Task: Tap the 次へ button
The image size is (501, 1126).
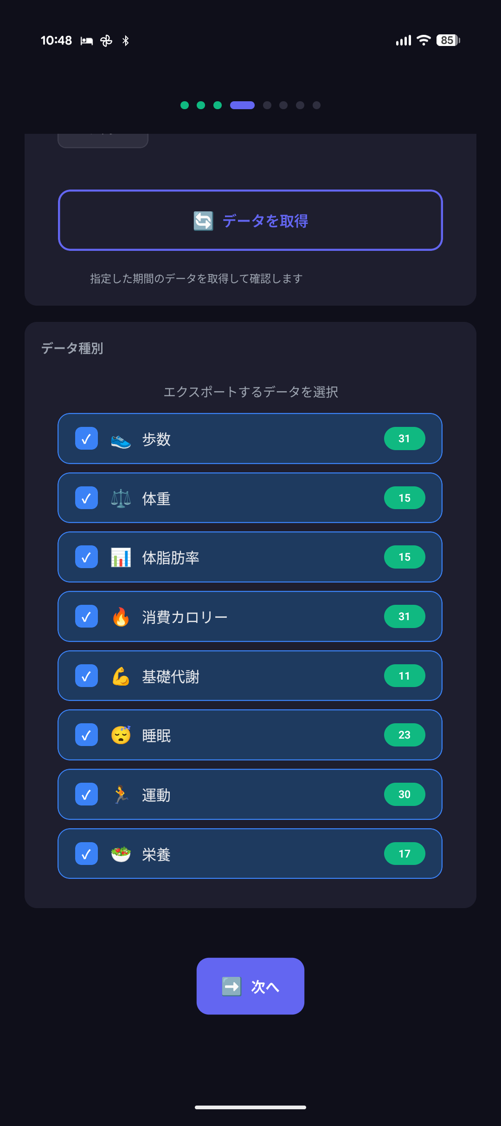Action: pos(250,986)
